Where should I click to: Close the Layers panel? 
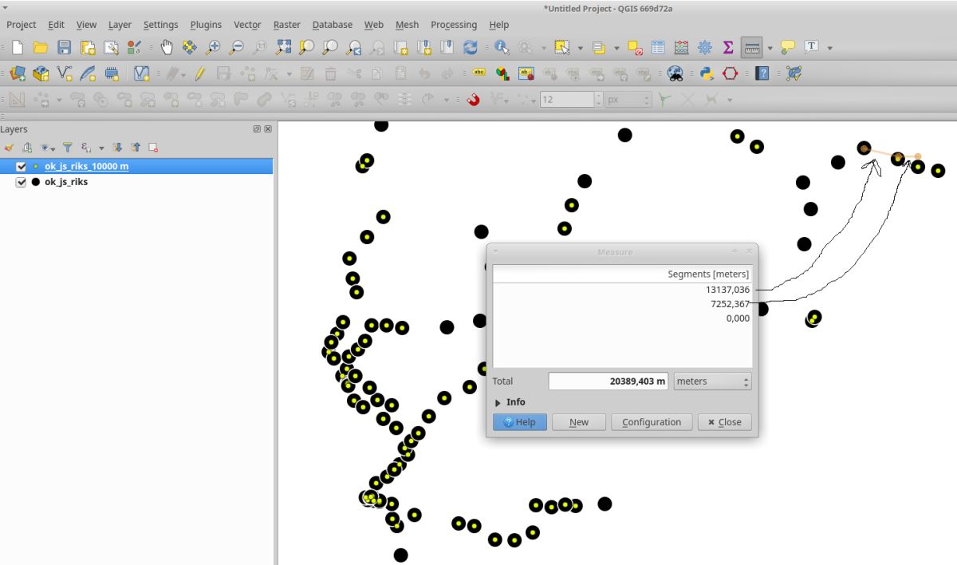[268, 129]
